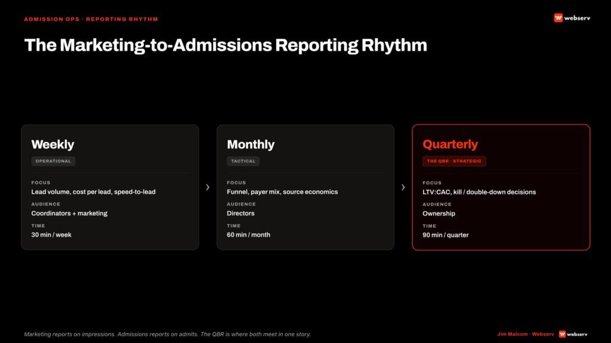Click the webserv logo icon at top right

[558, 18]
